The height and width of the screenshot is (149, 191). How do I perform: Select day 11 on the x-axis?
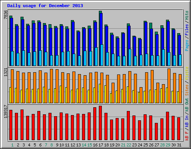[x=67, y=145]
